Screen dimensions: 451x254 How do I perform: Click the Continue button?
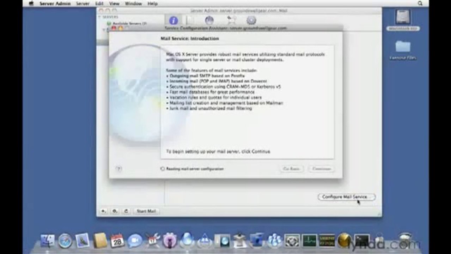click(x=322, y=169)
